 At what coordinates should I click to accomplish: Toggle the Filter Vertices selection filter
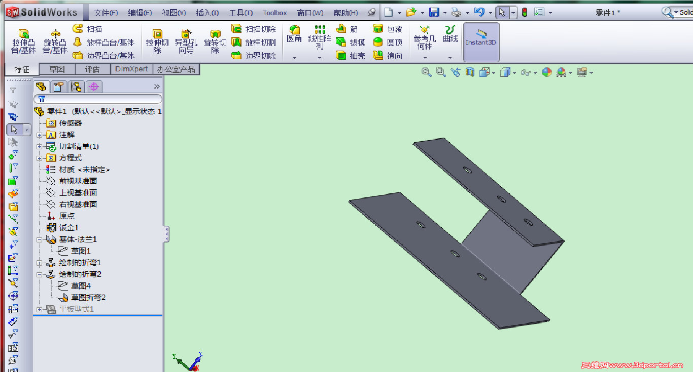(13, 155)
